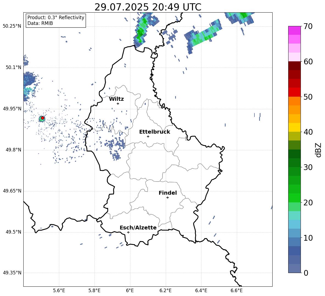This screenshot has width=325, height=296.
Task: Click the colorbar tick value 40
Action: tap(308, 132)
